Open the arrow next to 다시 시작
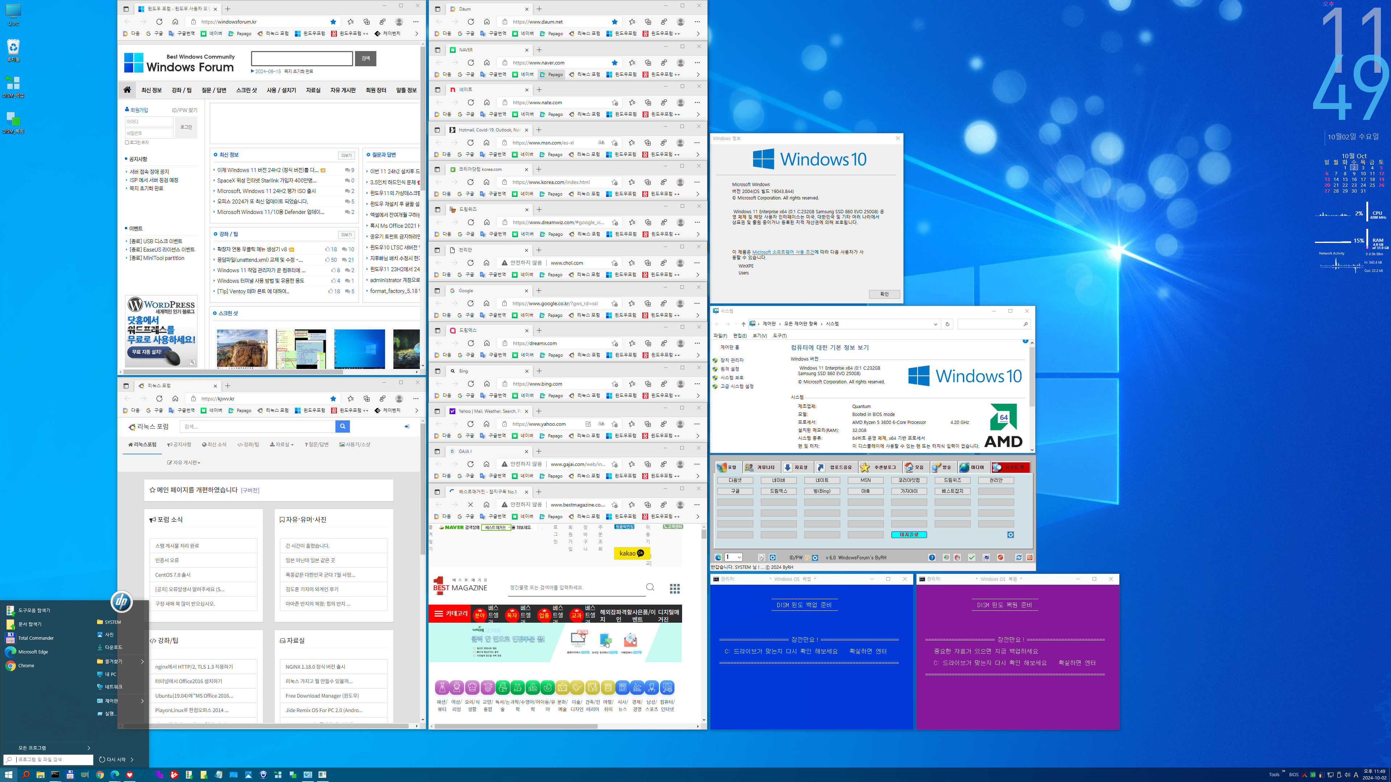This screenshot has width=1391, height=782. click(x=132, y=759)
